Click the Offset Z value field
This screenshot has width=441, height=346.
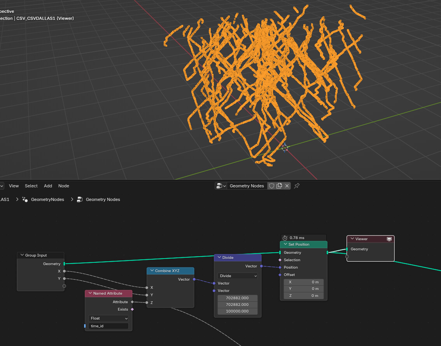pyautogui.click(x=304, y=296)
